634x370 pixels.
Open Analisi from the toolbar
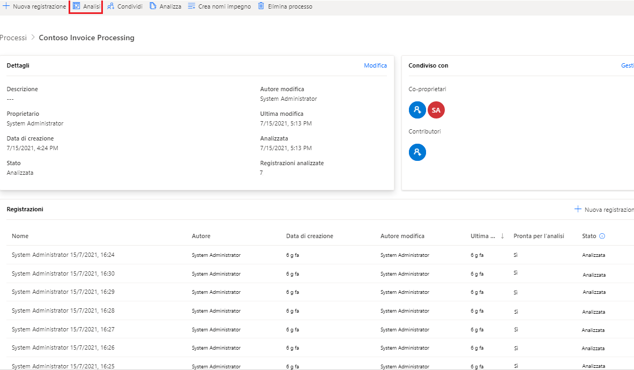tap(86, 6)
